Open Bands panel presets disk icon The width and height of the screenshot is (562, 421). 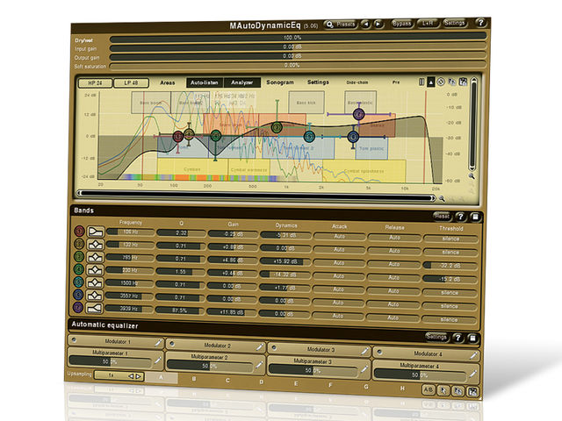tap(475, 217)
